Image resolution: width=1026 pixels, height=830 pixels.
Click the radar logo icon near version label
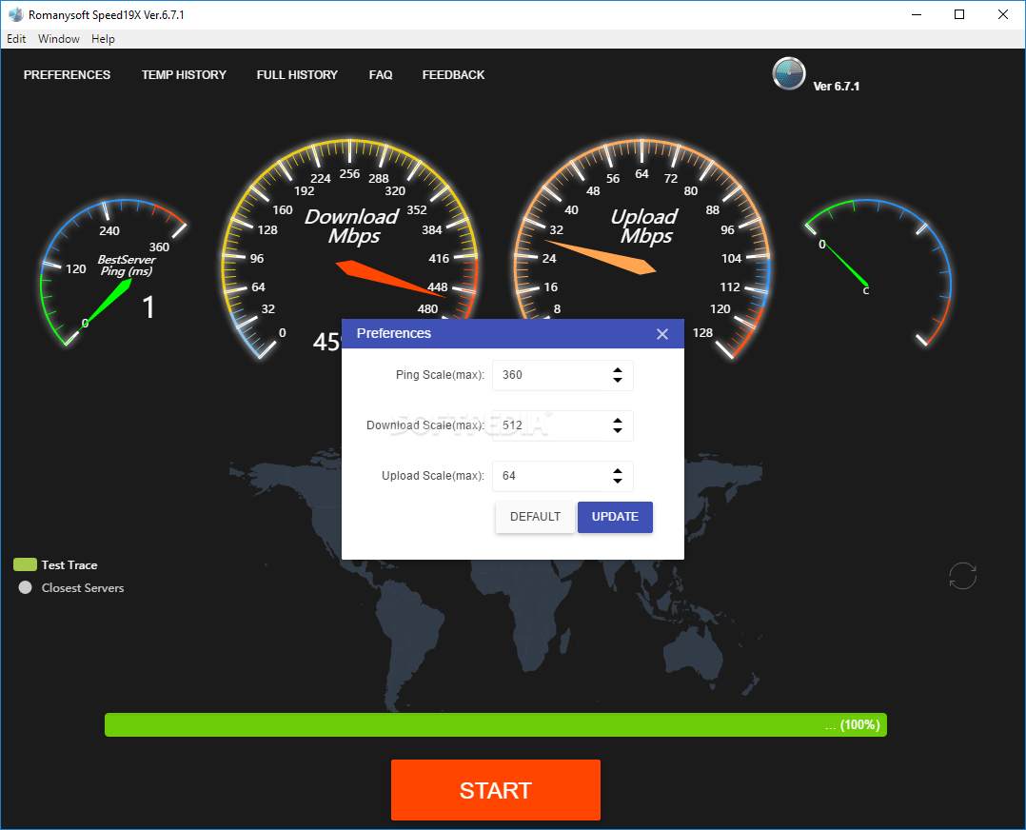(x=788, y=73)
